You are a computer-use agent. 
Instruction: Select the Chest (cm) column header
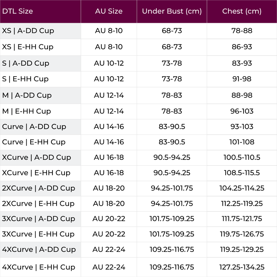pos(242,11)
